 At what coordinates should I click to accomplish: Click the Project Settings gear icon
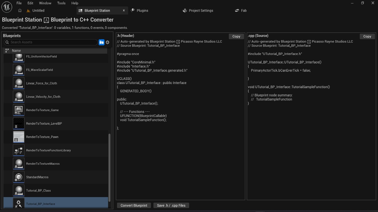click(x=185, y=11)
